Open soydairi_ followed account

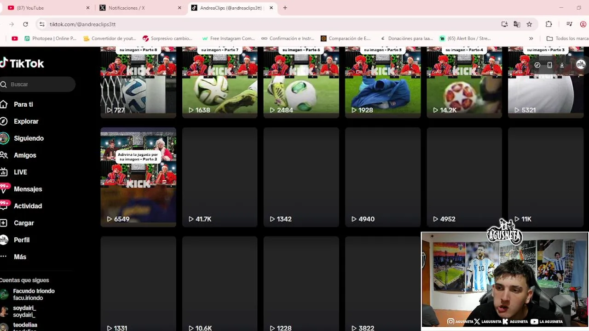[x=18, y=311]
